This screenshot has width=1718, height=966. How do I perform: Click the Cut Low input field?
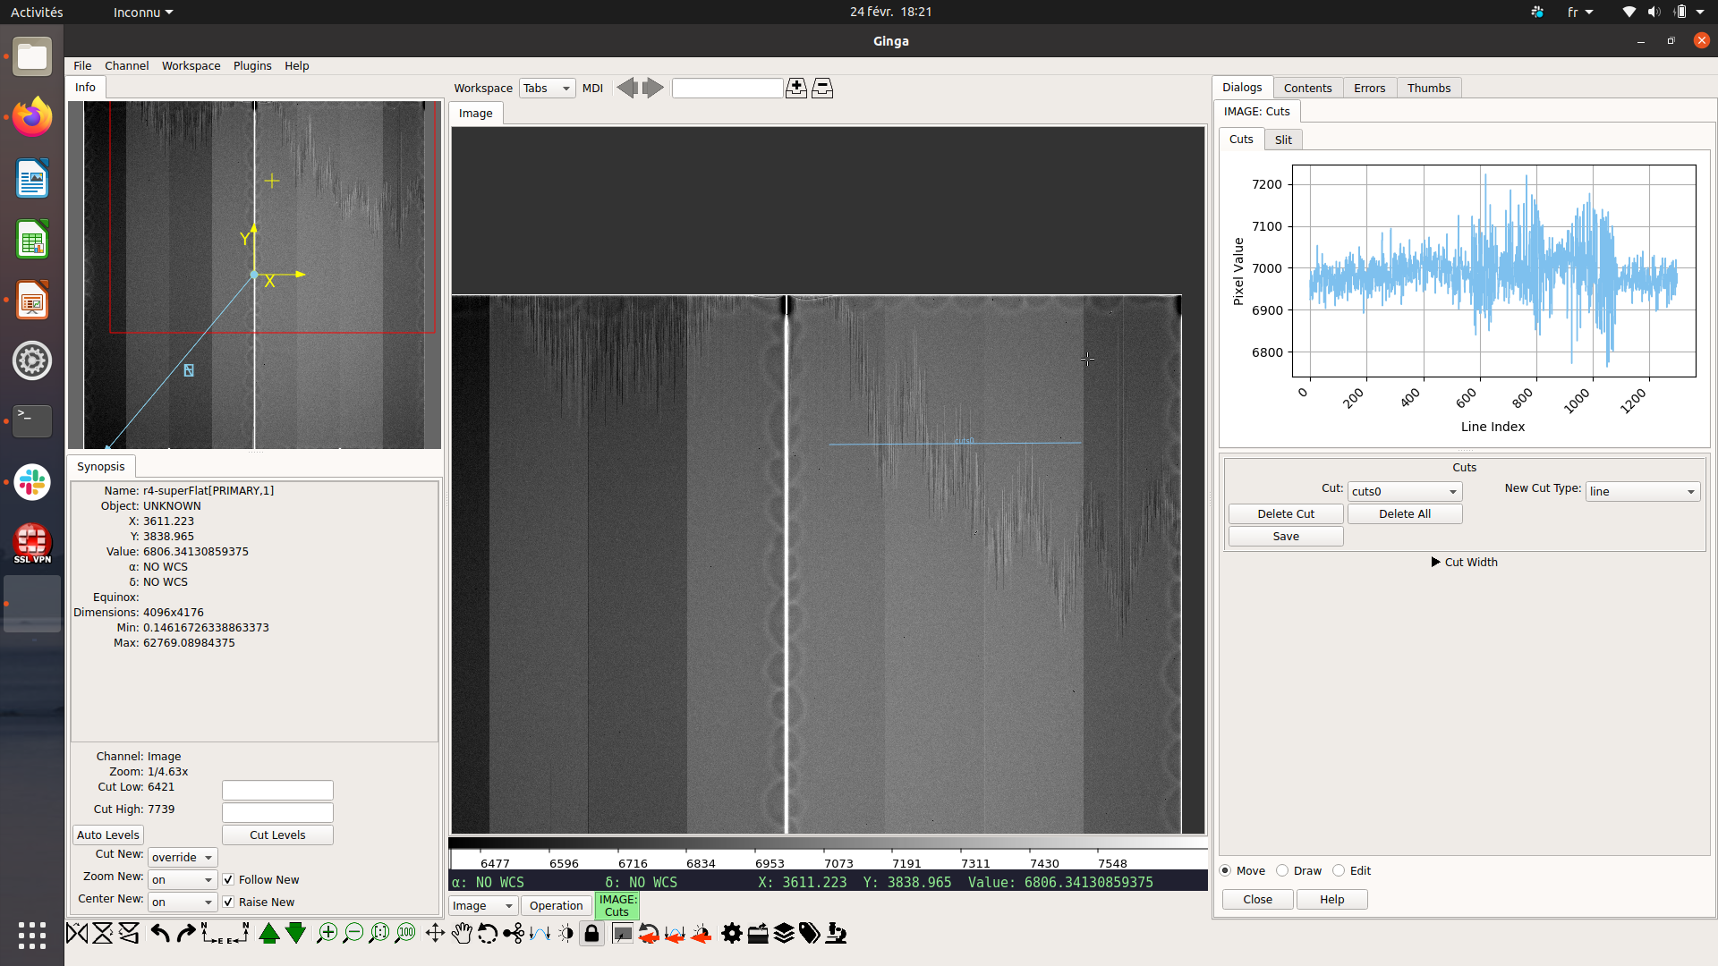point(277,791)
